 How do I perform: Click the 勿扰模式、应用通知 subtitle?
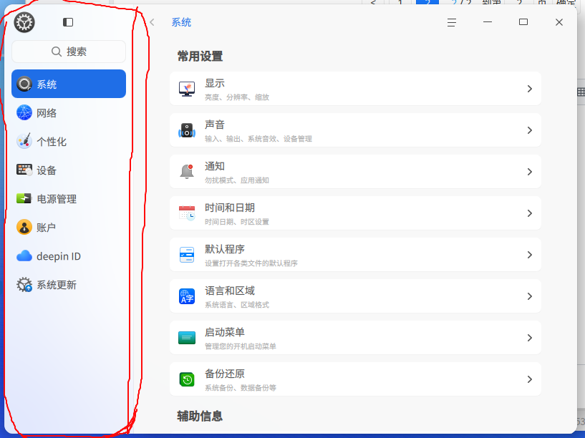point(237,180)
